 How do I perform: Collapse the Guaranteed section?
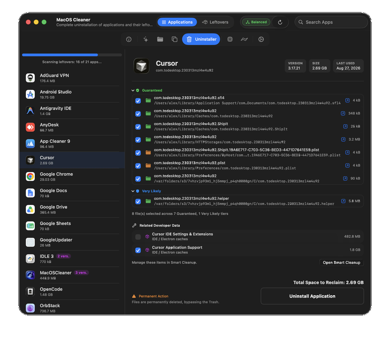133,90
